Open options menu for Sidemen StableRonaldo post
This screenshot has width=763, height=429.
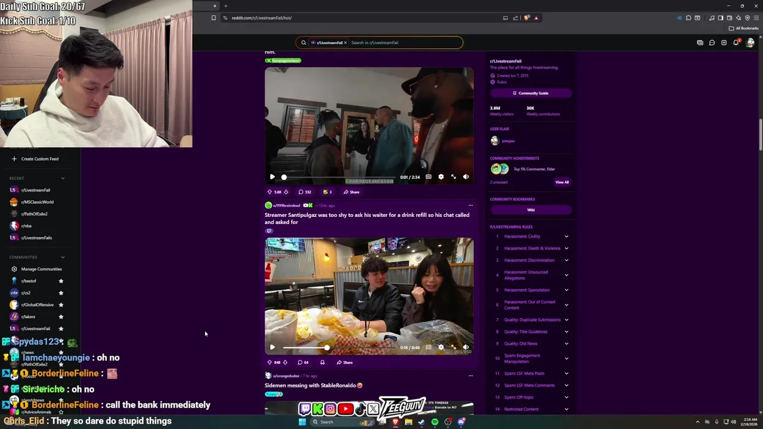click(470, 376)
